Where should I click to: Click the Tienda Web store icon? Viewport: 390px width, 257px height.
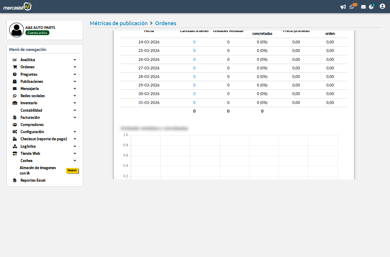[x=15, y=153]
